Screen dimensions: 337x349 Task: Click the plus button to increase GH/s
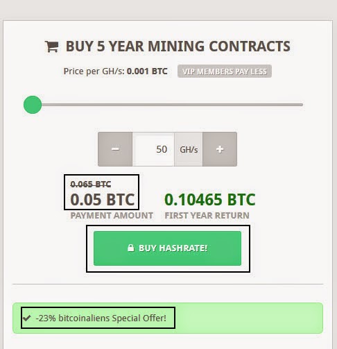pyautogui.click(x=220, y=149)
